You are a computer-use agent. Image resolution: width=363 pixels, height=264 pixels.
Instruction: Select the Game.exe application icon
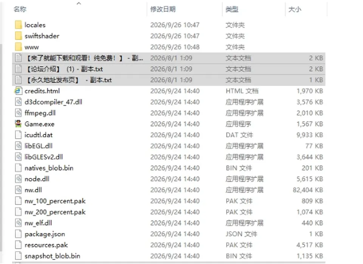tap(18, 124)
